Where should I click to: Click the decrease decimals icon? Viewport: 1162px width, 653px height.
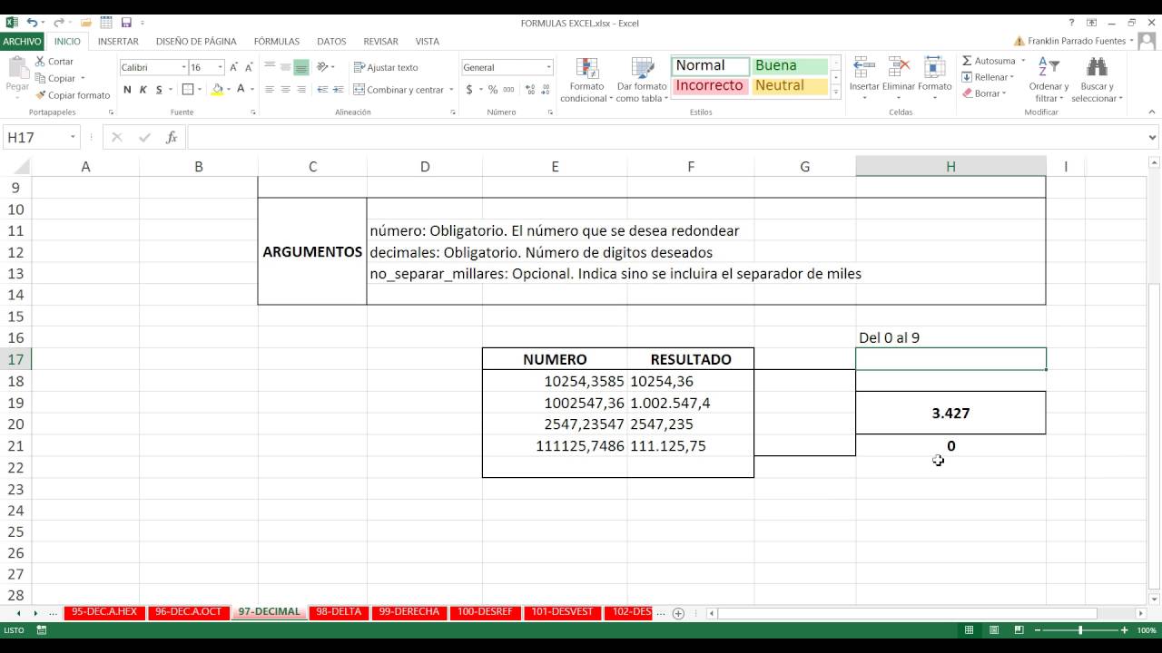(545, 90)
